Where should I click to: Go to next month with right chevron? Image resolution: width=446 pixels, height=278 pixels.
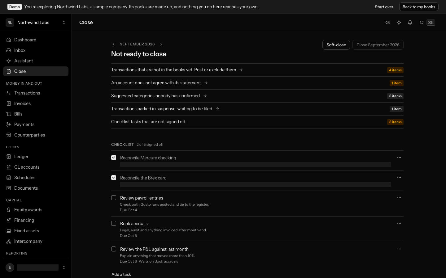point(161,44)
